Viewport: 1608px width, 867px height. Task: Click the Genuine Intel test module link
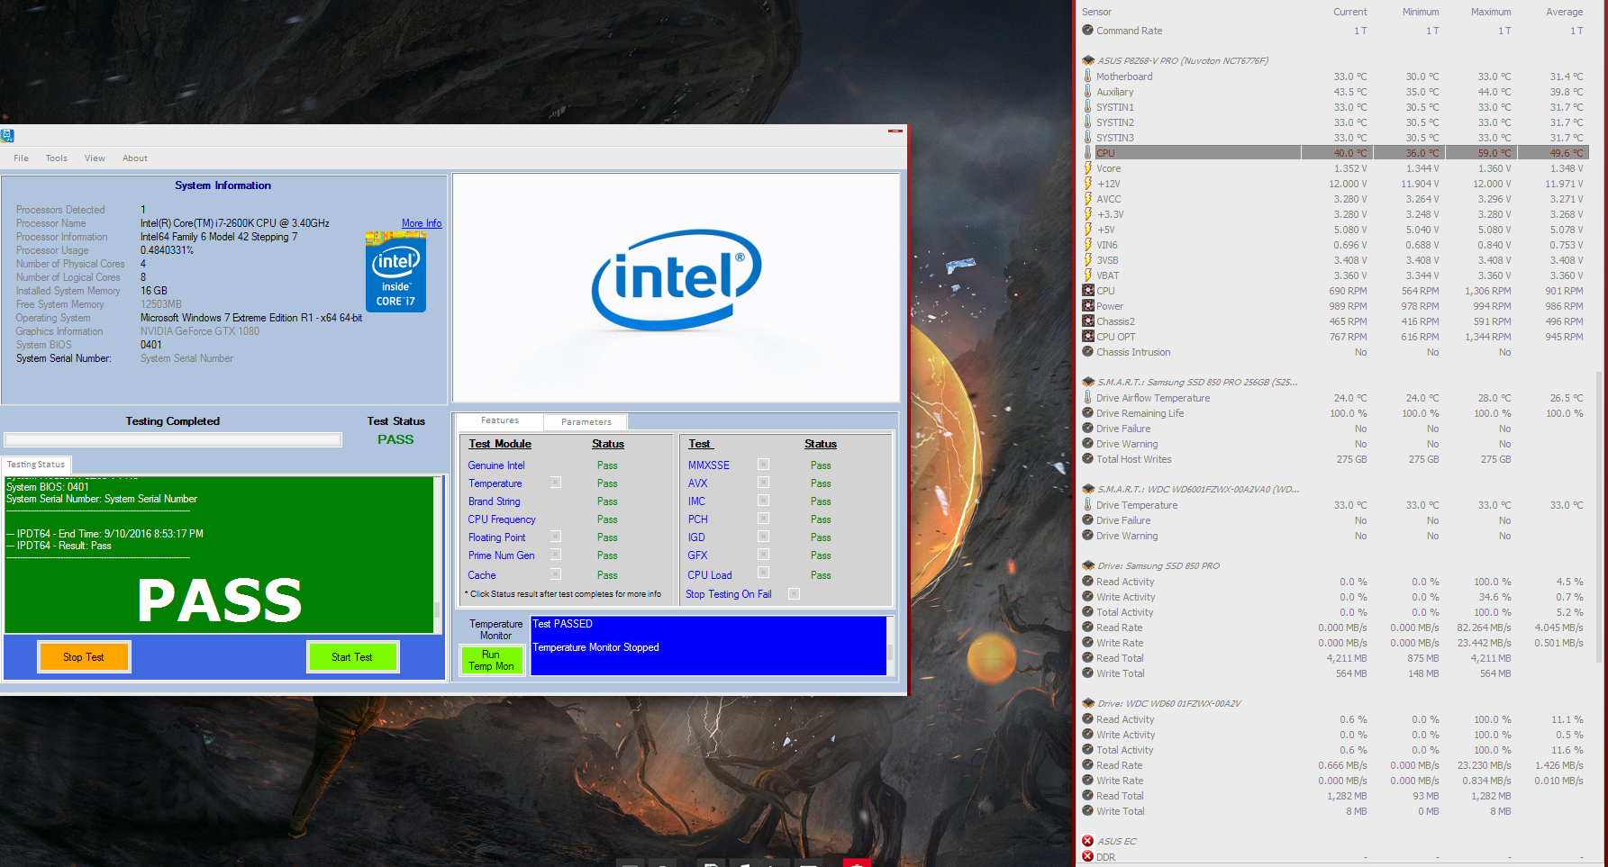(496, 465)
